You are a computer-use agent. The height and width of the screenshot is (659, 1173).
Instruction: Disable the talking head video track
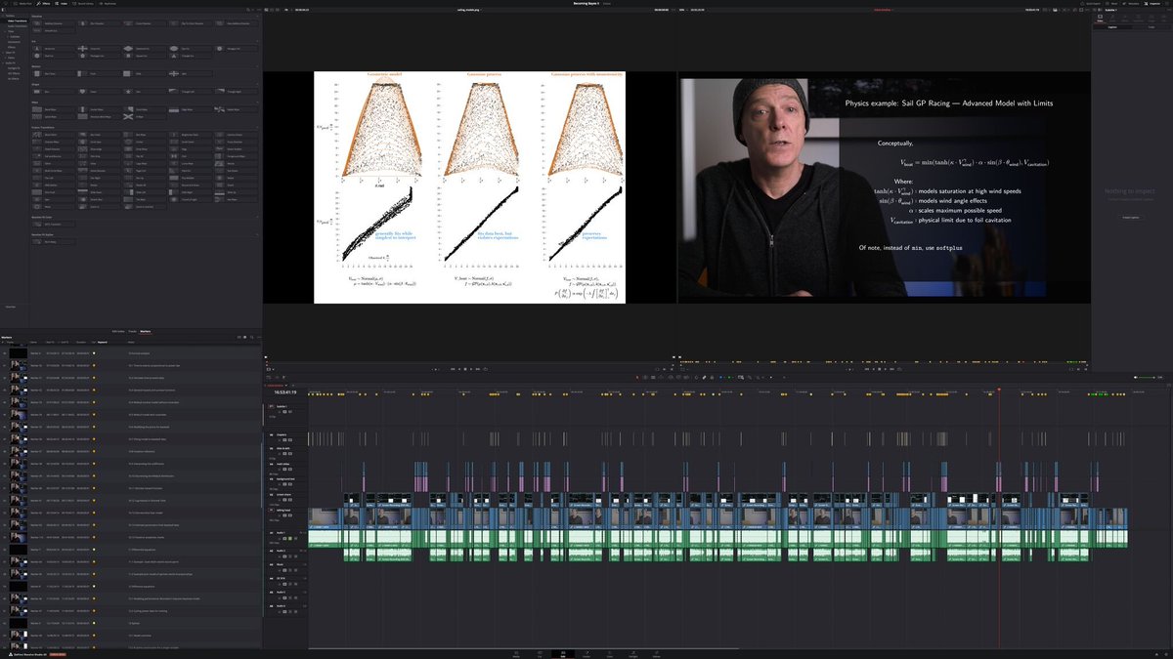pos(290,515)
